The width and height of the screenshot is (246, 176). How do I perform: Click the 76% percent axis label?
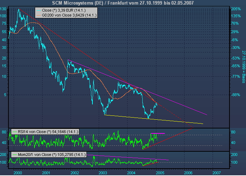tap(235, 24)
